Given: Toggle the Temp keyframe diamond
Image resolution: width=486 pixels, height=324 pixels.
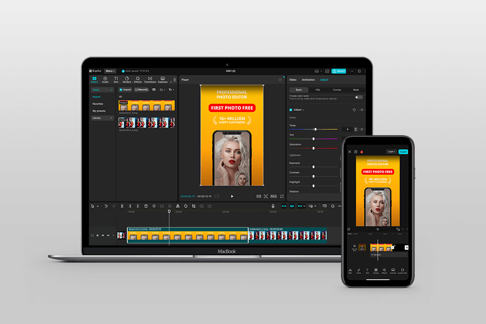Looking at the screenshot, I should click(362, 129).
